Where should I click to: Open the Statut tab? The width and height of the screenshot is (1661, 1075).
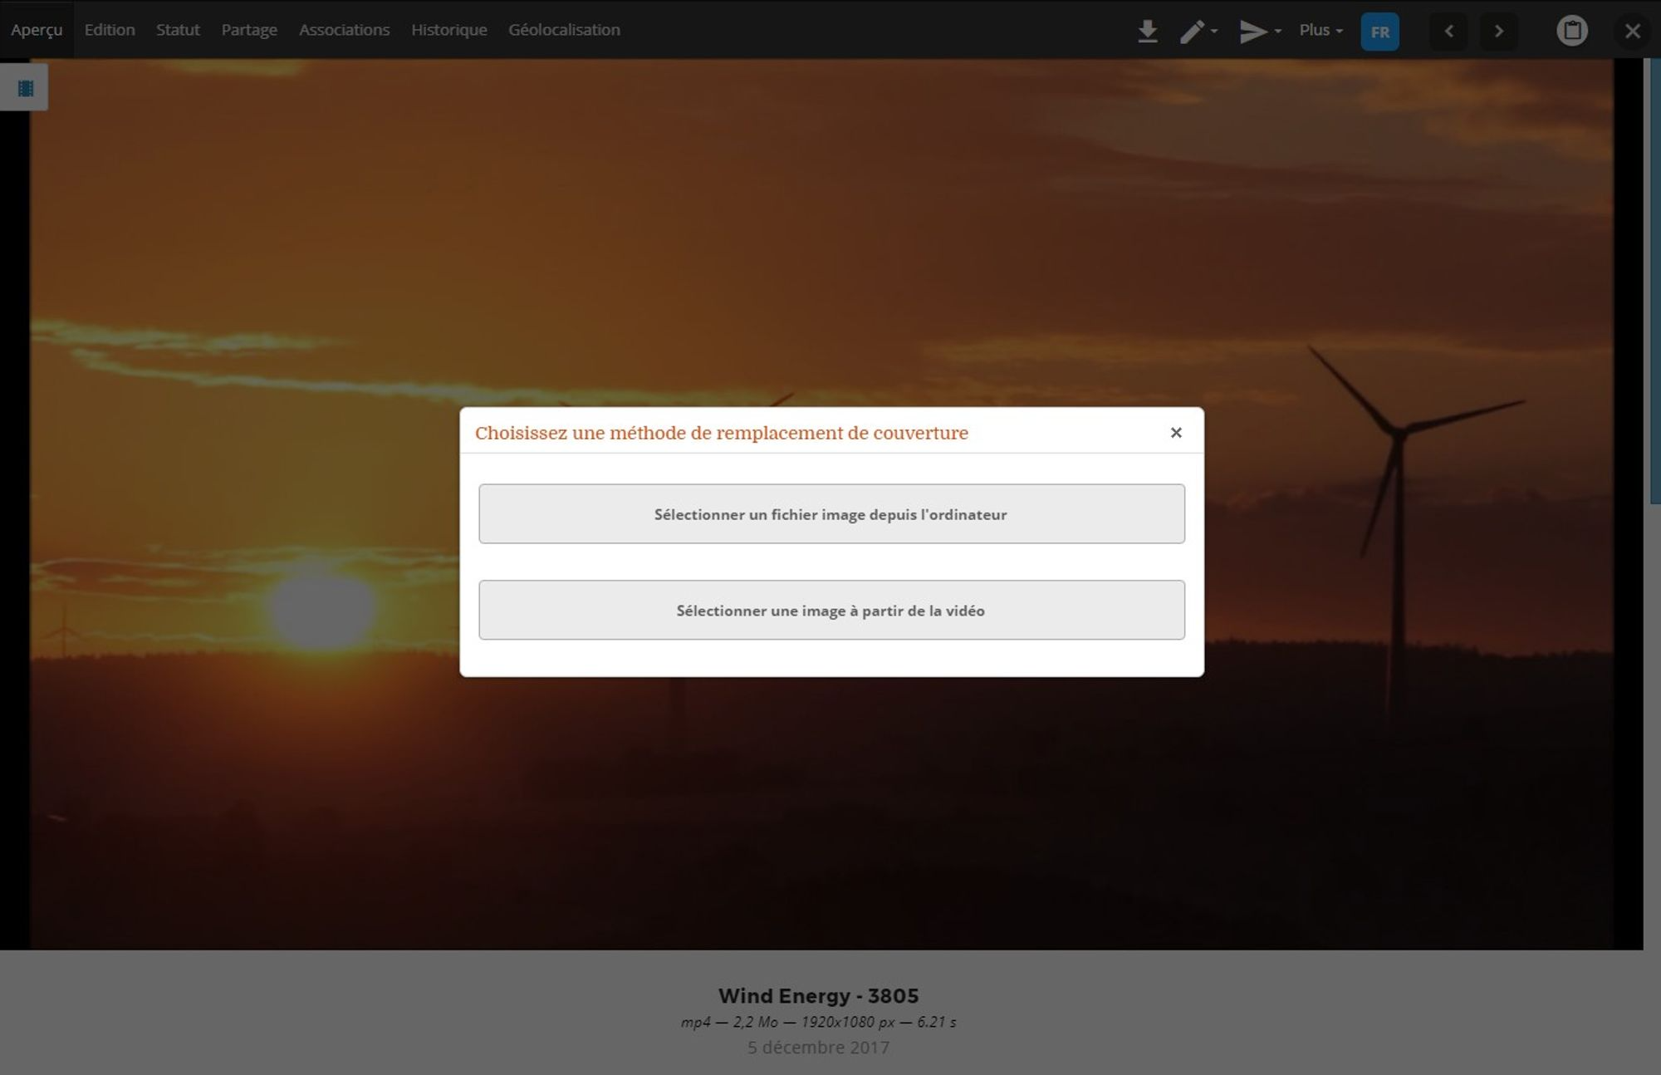[x=178, y=30]
